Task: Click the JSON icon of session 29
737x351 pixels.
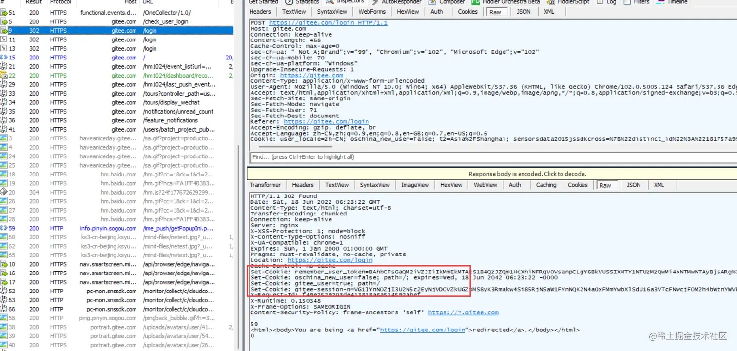Action: (x=4, y=84)
